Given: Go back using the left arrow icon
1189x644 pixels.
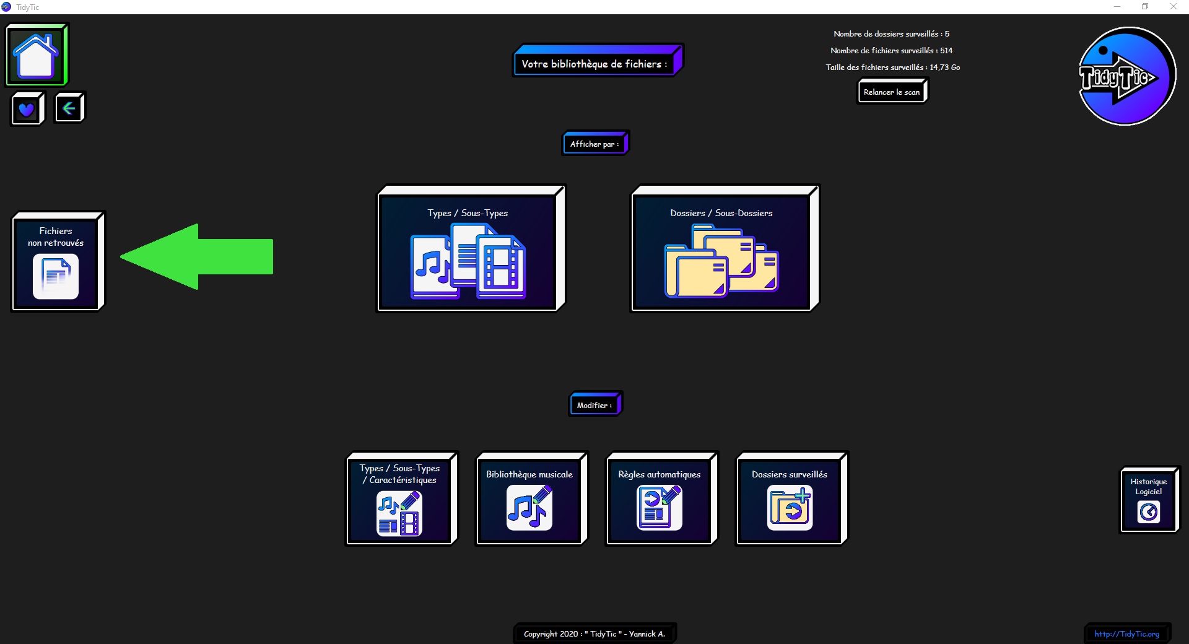Looking at the screenshot, I should click(x=69, y=108).
